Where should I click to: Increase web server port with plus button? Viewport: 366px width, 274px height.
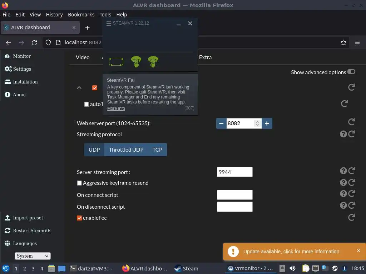(x=267, y=123)
